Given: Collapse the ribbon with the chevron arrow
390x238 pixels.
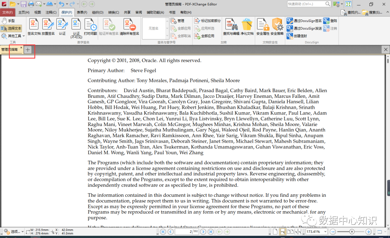Looking at the screenshot, I should coord(387,12).
